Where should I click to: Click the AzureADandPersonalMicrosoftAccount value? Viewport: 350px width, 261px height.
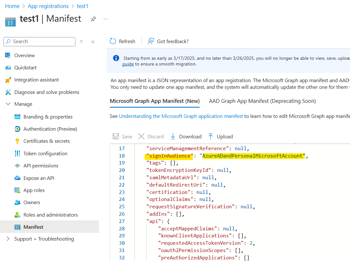(254, 156)
